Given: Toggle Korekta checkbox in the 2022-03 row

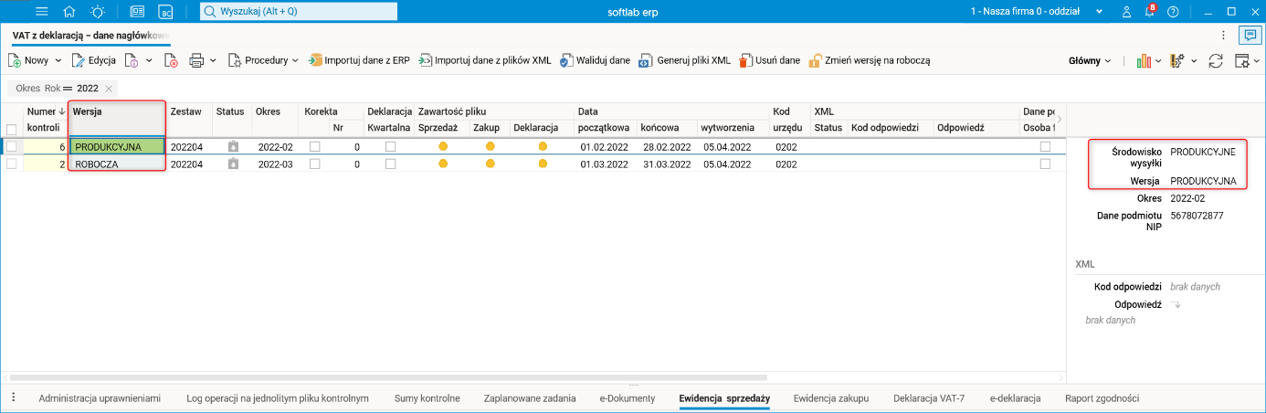Looking at the screenshot, I should click(x=315, y=164).
